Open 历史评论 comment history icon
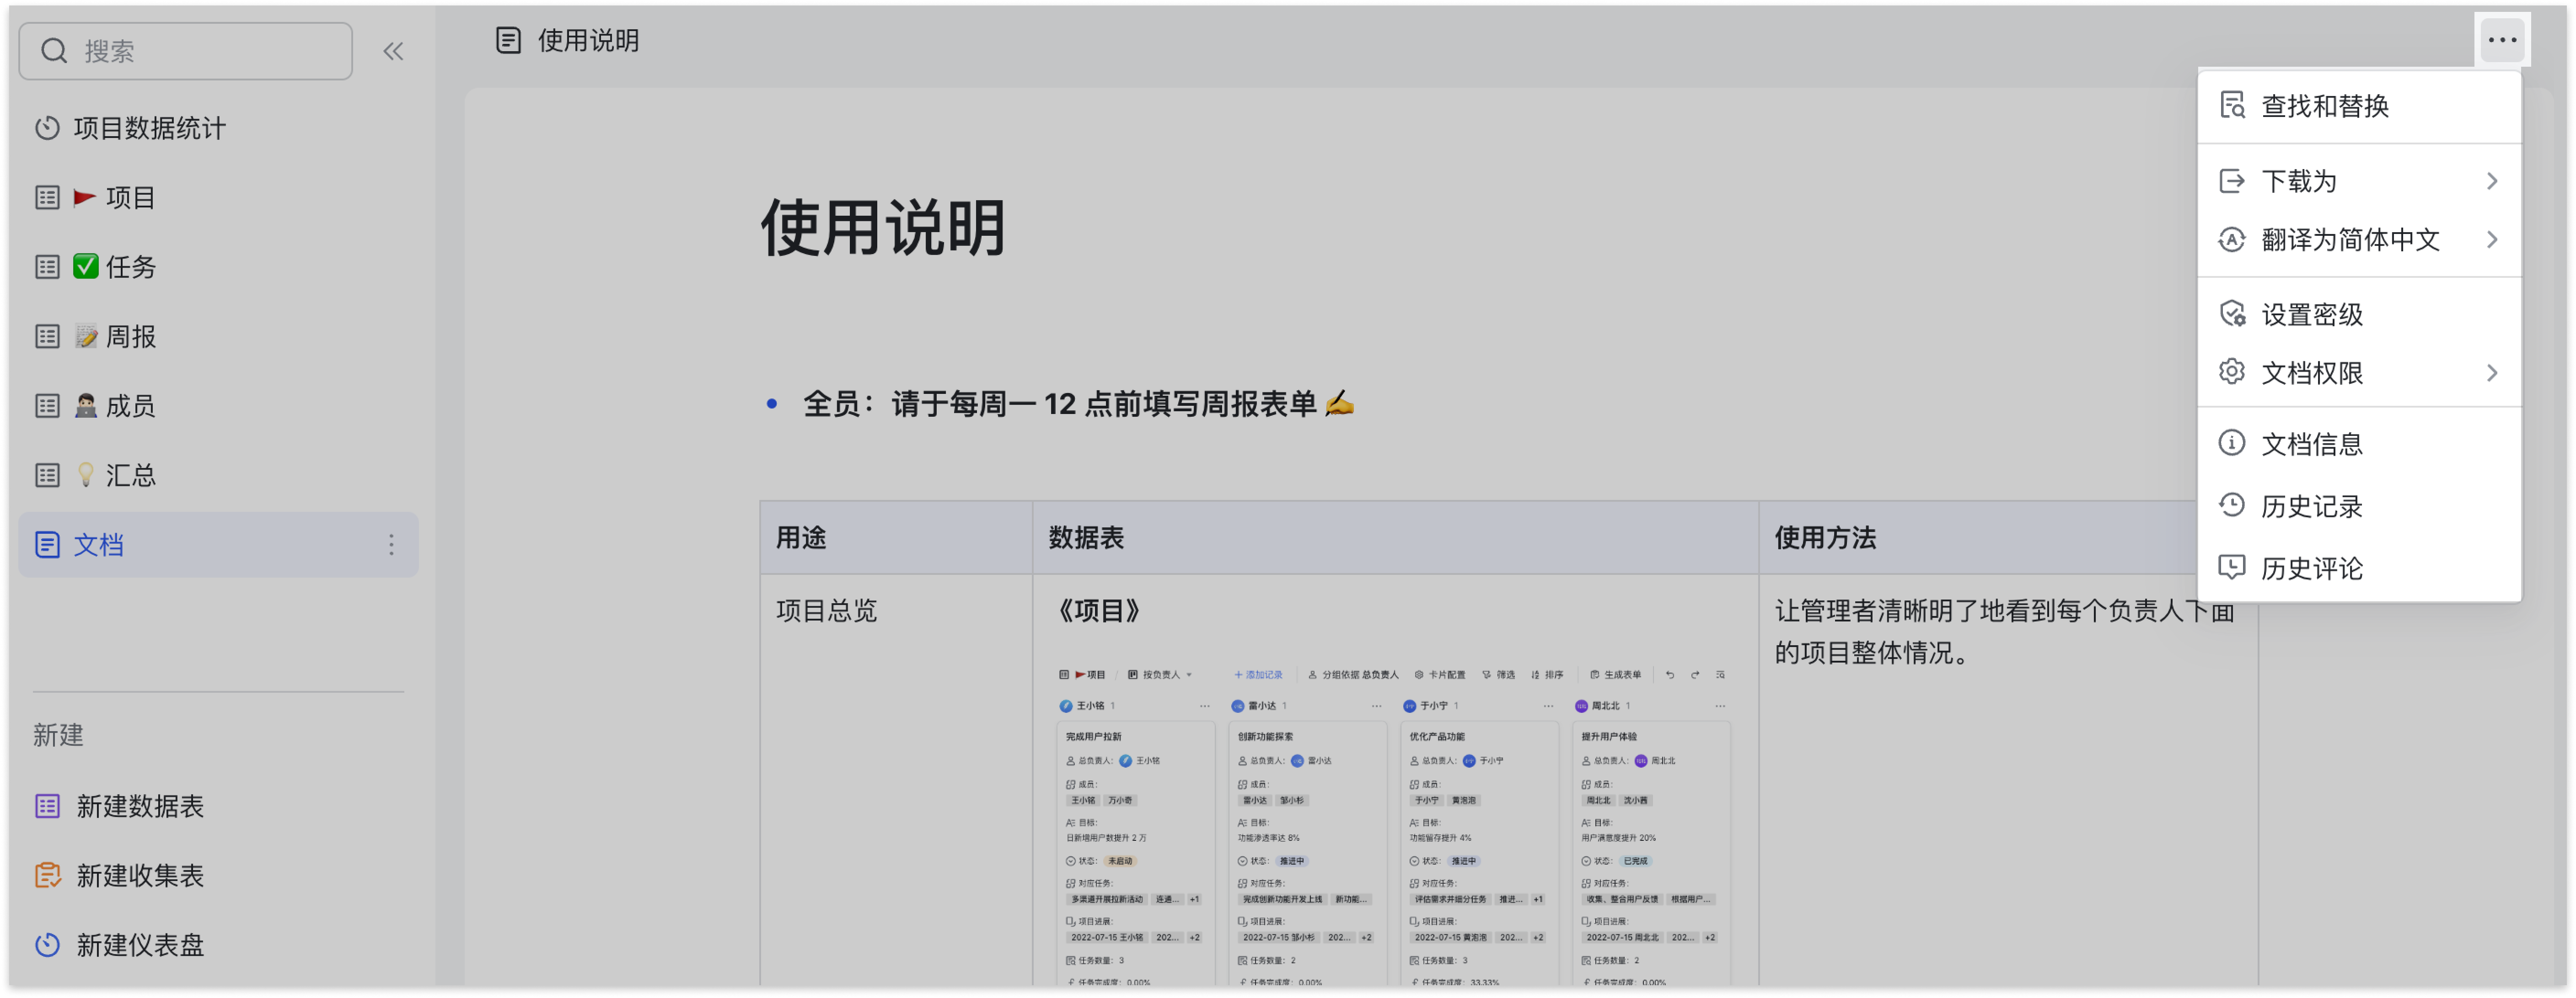The image size is (2576, 998). [x=2231, y=568]
